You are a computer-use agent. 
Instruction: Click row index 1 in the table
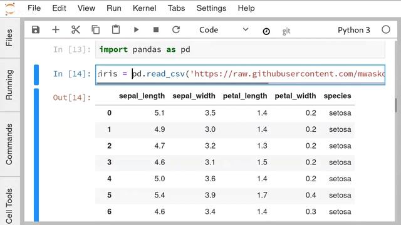tap(109, 129)
